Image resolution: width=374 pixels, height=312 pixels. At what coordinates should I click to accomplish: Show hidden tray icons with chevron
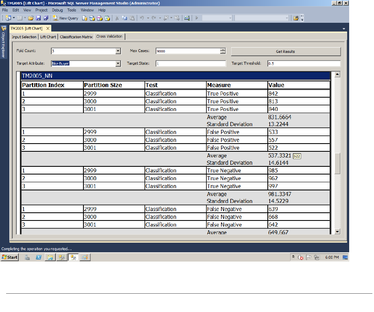click(293, 257)
